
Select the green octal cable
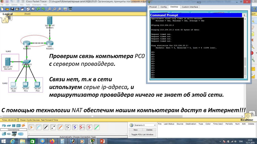click(x=97, y=127)
